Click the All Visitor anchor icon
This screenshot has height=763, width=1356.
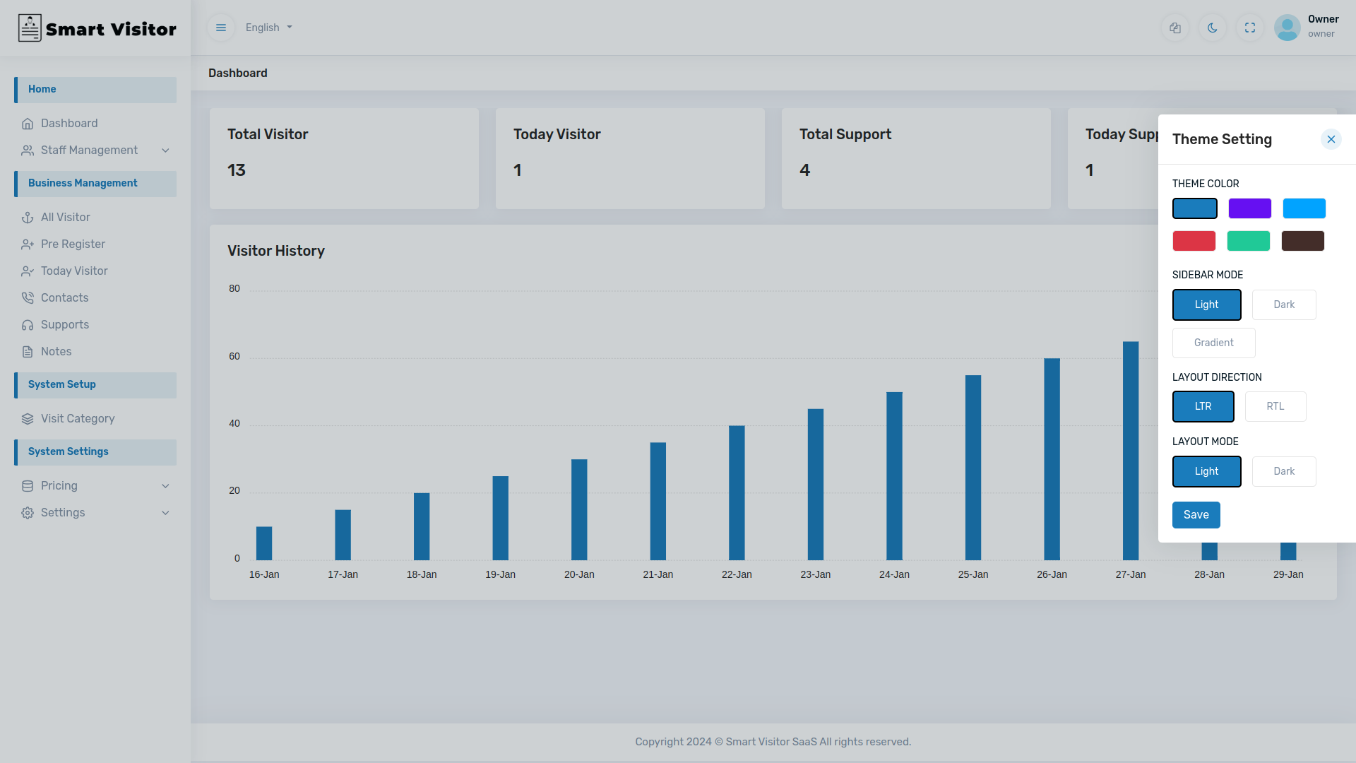(28, 218)
